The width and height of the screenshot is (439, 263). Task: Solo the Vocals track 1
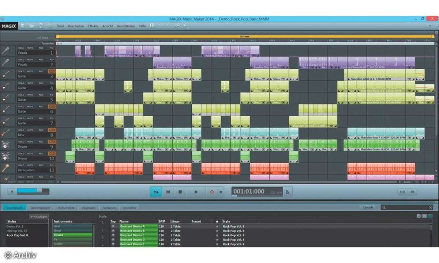[x=22, y=48]
